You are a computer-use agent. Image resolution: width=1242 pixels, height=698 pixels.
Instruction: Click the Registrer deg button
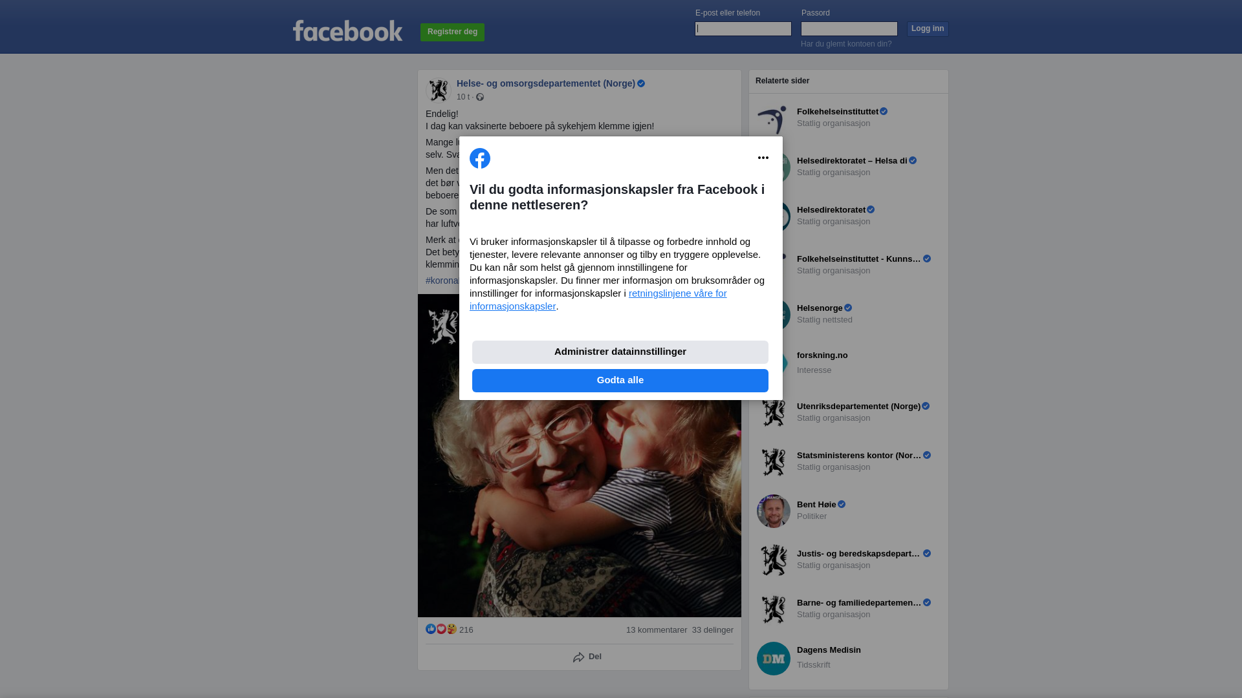point(452,32)
